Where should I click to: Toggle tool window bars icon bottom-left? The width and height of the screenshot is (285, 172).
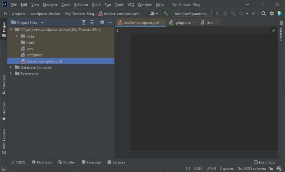coord(4,168)
